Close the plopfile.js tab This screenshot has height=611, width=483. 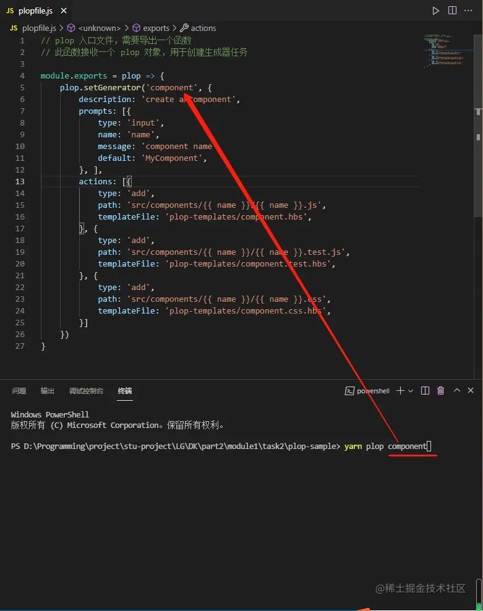[64, 11]
